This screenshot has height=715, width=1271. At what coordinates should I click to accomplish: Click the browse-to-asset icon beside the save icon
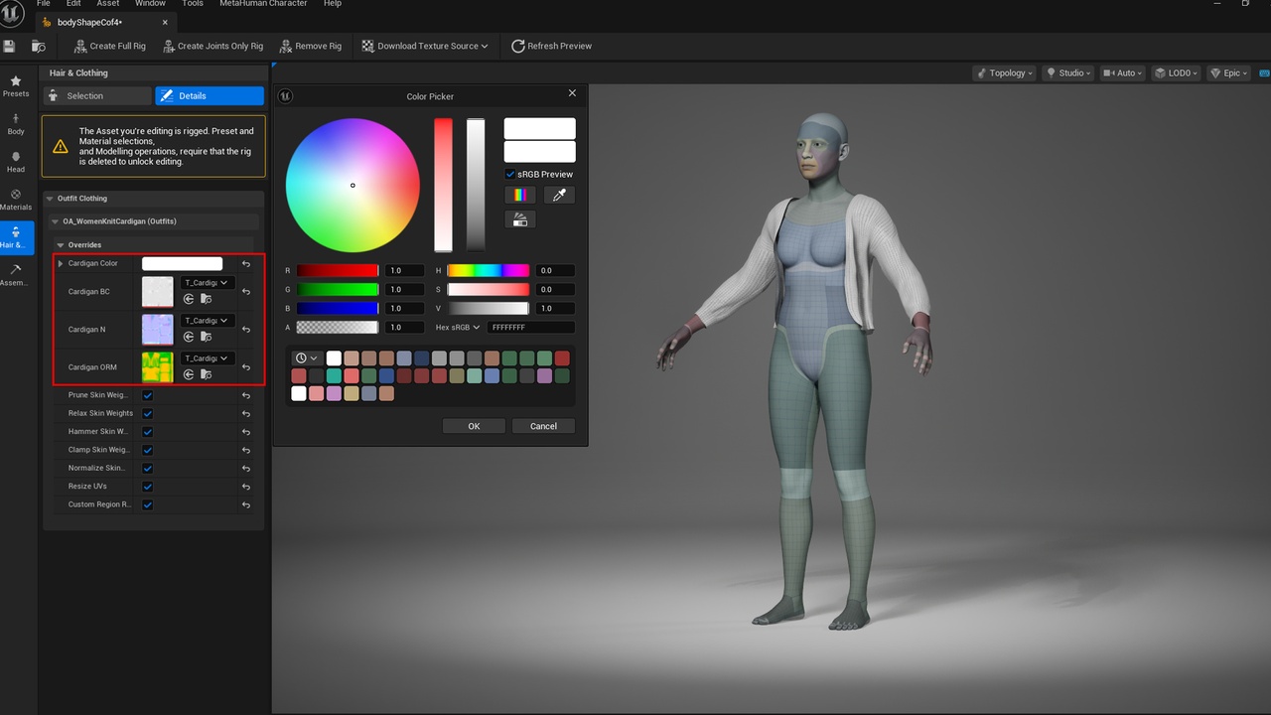click(x=39, y=46)
